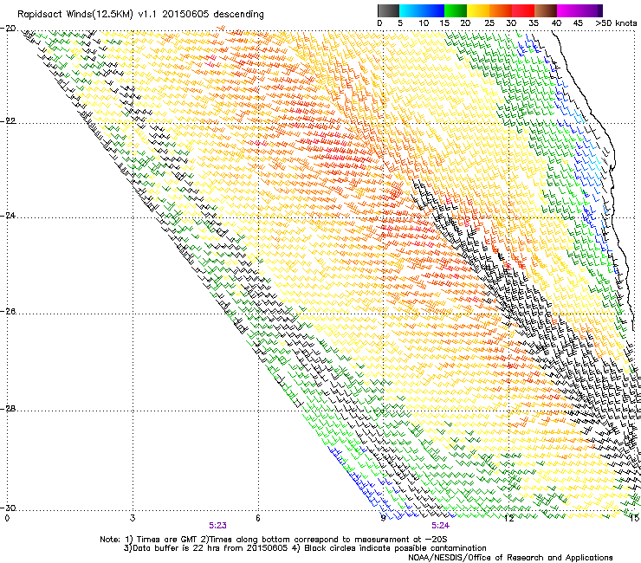Click the purple '5:24' time marker

coord(440,526)
